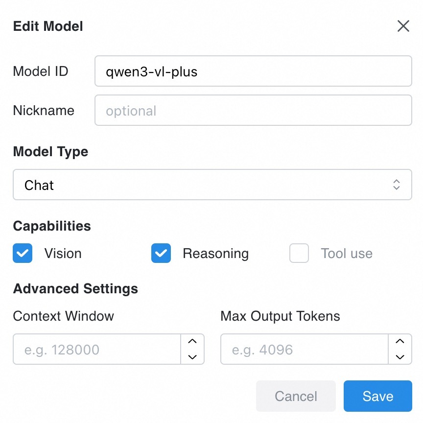423x423 pixels.
Task: Click into the optional Nickname field
Action: (x=253, y=111)
